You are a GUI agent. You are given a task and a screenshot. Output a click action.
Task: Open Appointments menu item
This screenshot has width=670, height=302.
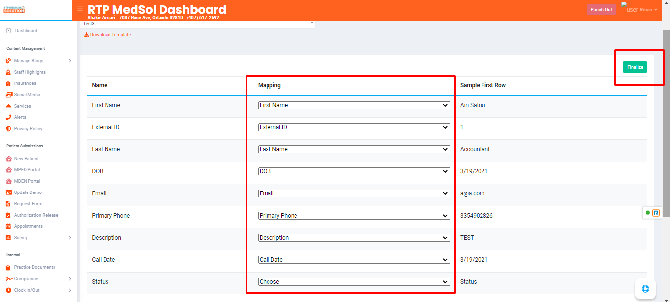(28, 226)
